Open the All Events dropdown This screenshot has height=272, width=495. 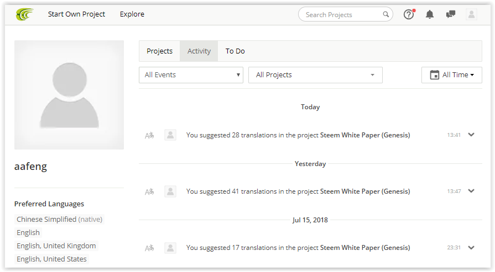point(191,75)
